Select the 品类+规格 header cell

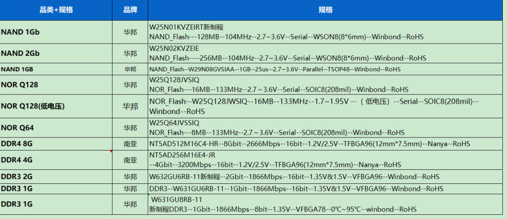click(56, 10)
